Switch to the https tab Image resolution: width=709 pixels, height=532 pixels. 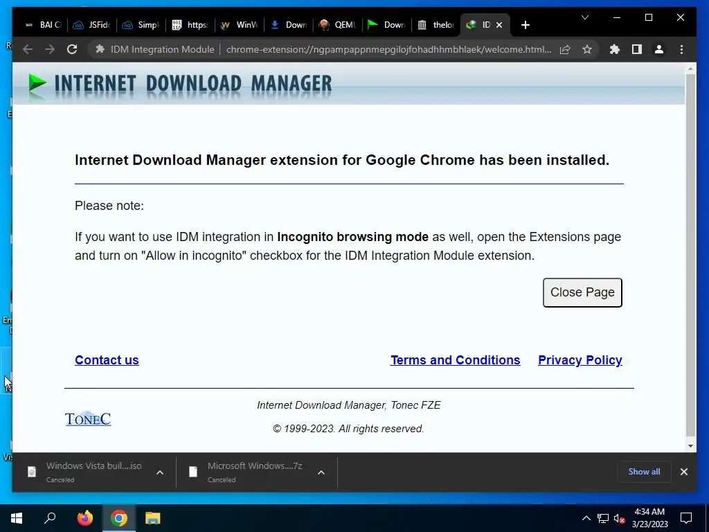click(190, 25)
